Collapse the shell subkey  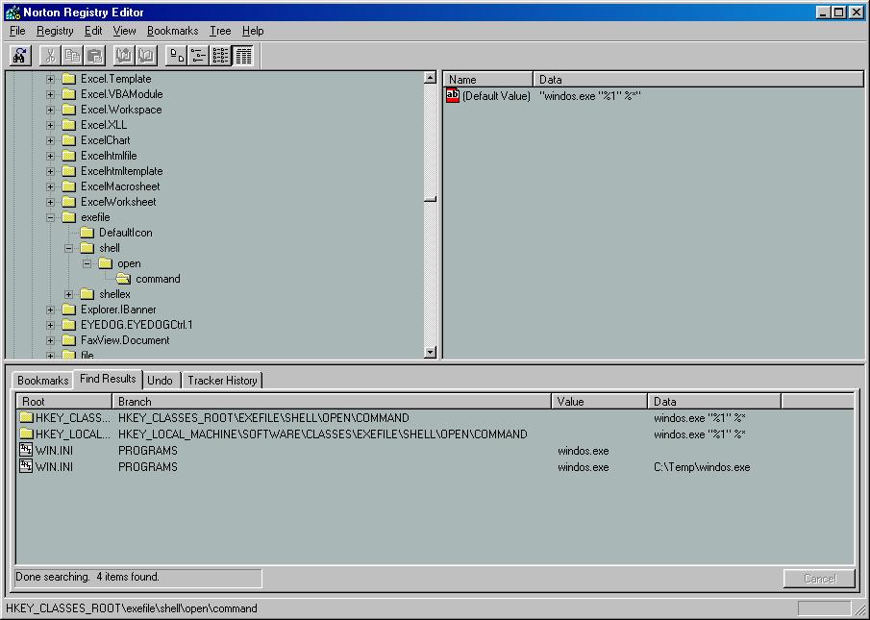click(69, 248)
